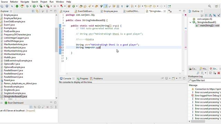This screenshot has width=221, height=124.
Task: Open the Navigate menu
Action: point(25,2)
